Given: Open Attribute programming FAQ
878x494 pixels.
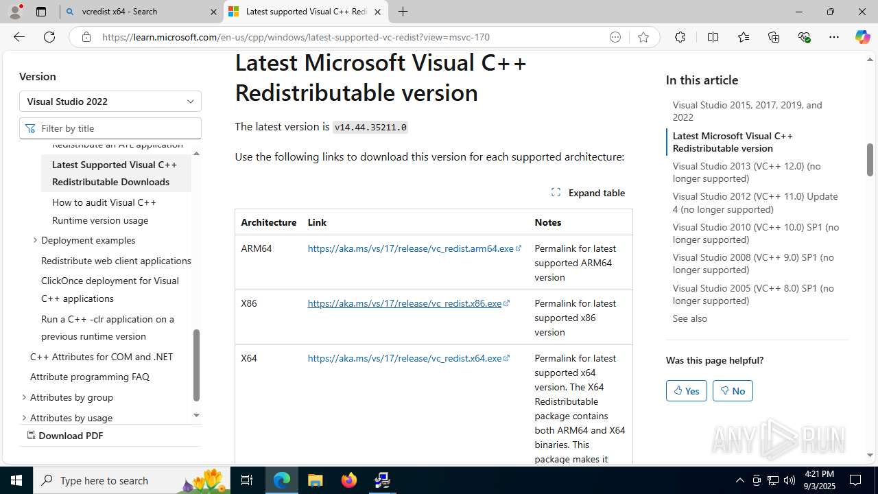Looking at the screenshot, I should tap(90, 377).
